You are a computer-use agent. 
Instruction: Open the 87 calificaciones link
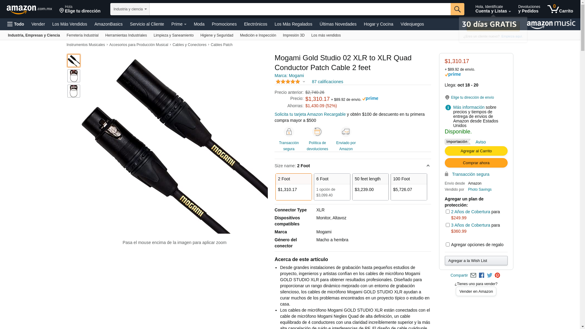pyautogui.click(x=327, y=82)
